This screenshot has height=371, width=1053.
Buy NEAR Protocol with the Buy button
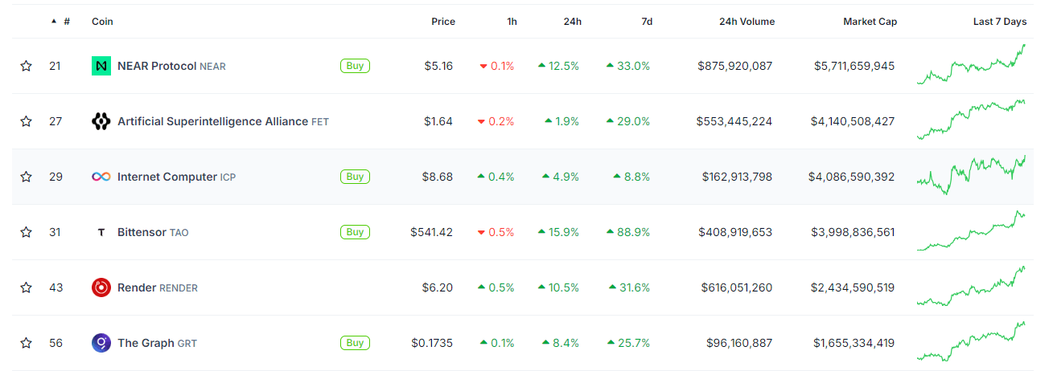click(x=355, y=66)
